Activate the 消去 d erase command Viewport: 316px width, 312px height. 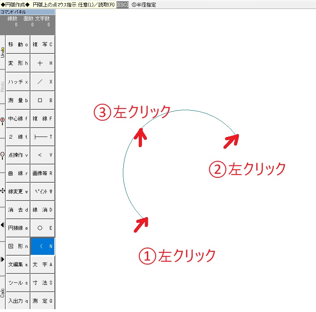(18, 210)
